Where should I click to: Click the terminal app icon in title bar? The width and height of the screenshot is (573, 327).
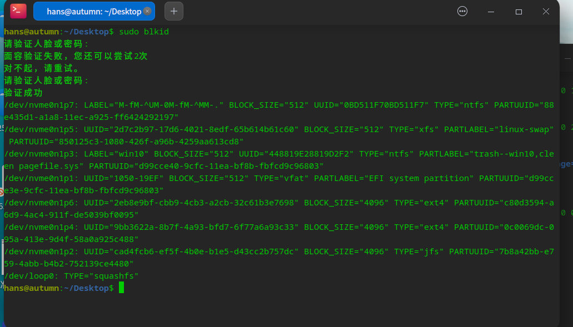tap(18, 11)
